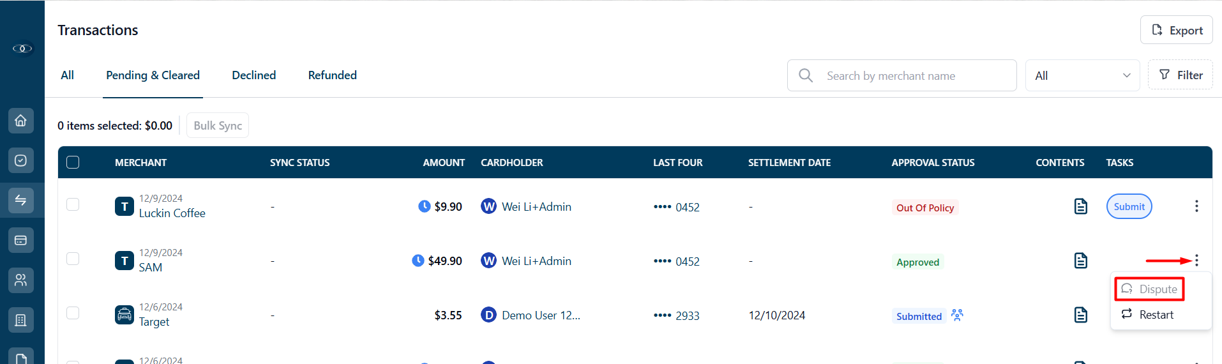Choose Restart from the context menu
This screenshot has width=1222, height=364.
(1148, 314)
